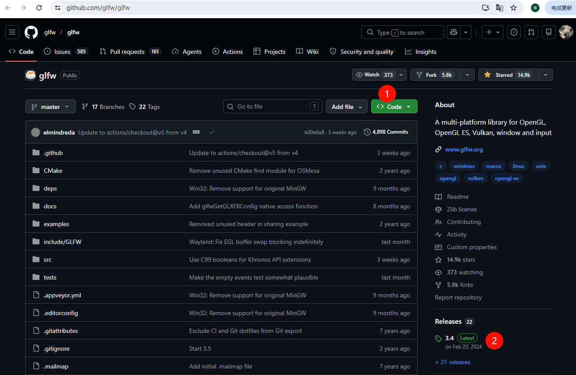Screen dimensions: 576x375
Task: Open the include/GLFW folder
Action: click(63, 242)
